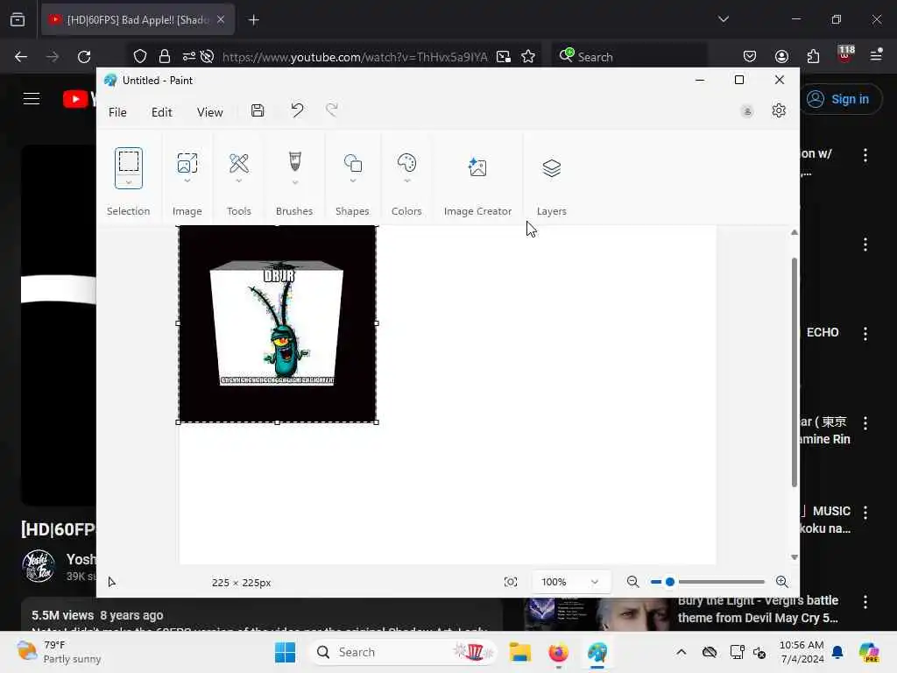Select the Bad Apple browser tab
The height and width of the screenshot is (673, 897).
pyautogui.click(x=138, y=20)
